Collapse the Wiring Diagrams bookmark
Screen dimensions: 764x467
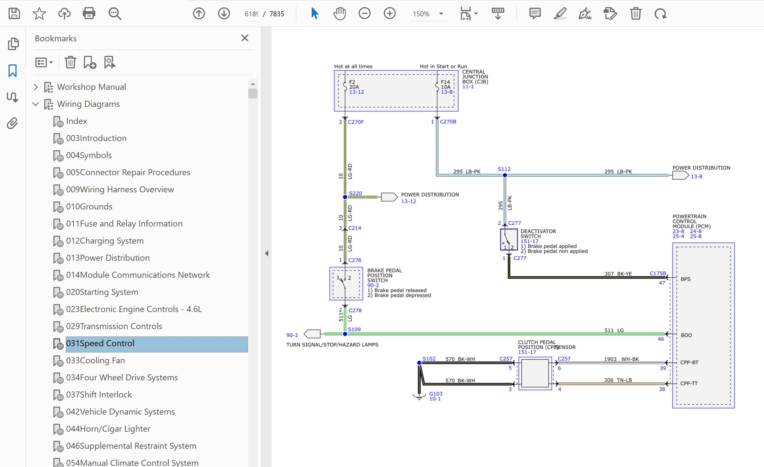(36, 104)
